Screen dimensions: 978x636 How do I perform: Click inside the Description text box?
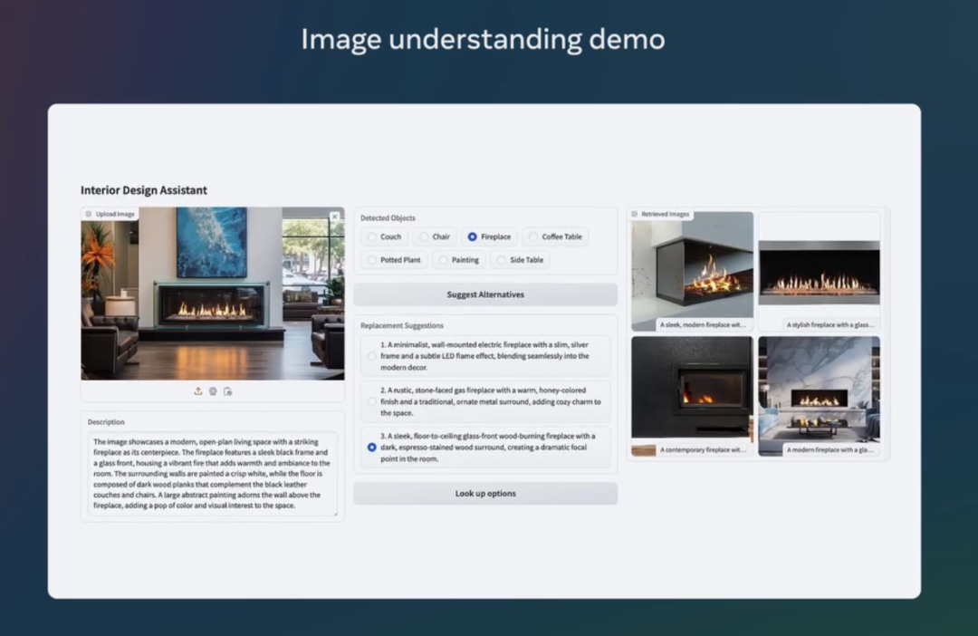[212, 473]
